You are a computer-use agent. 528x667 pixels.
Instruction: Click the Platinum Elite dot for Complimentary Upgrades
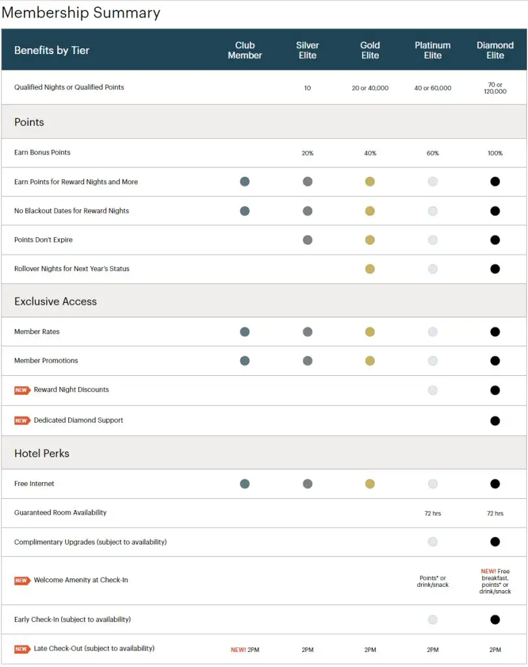(x=433, y=542)
